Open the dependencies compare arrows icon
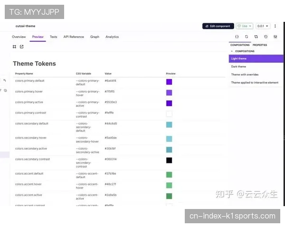This screenshot has height=228, width=285. (x=256, y=37)
